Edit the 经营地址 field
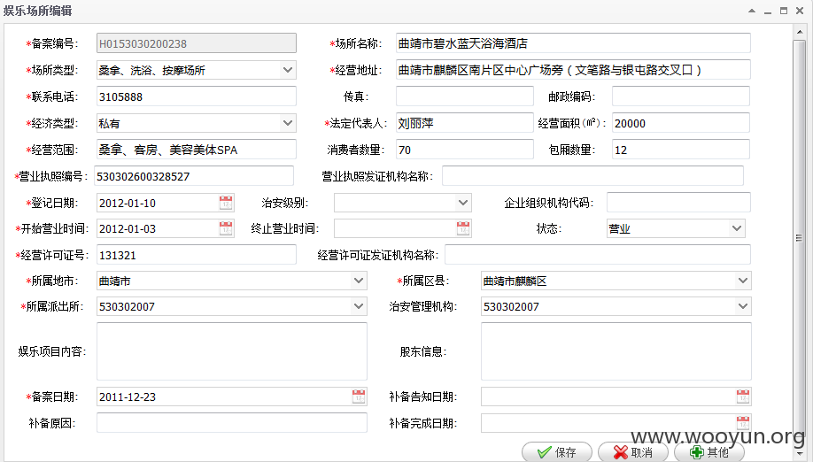 click(573, 70)
